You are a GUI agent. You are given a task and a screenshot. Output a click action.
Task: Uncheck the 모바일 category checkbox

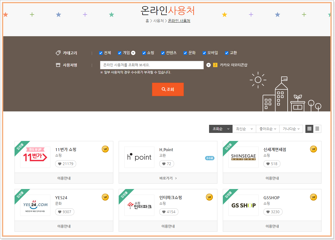point(204,53)
